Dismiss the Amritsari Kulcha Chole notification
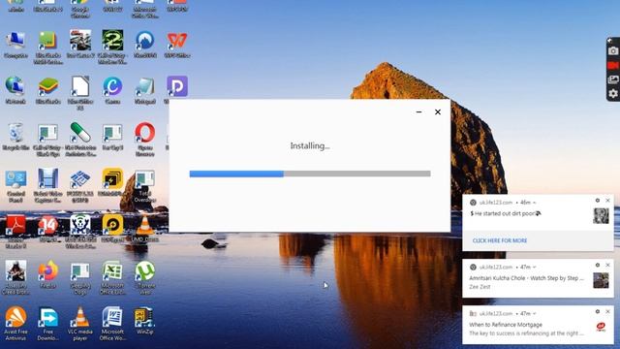This screenshot has width=620, height=349. click(x=608, y=265)
